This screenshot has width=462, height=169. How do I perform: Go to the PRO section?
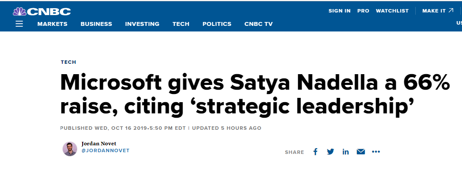point(363,11)
